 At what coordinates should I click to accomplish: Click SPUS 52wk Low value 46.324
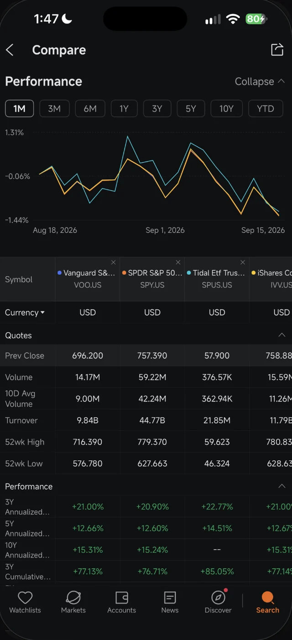217,463
